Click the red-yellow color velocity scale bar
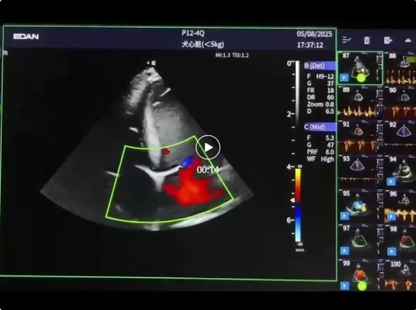This screenshot has height=310, width=416. click(298, 185)
